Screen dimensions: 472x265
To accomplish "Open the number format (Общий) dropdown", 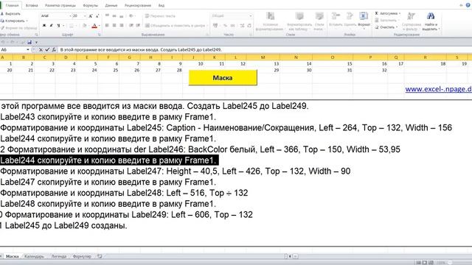I will pyautogui.click(x=251, y=16).
